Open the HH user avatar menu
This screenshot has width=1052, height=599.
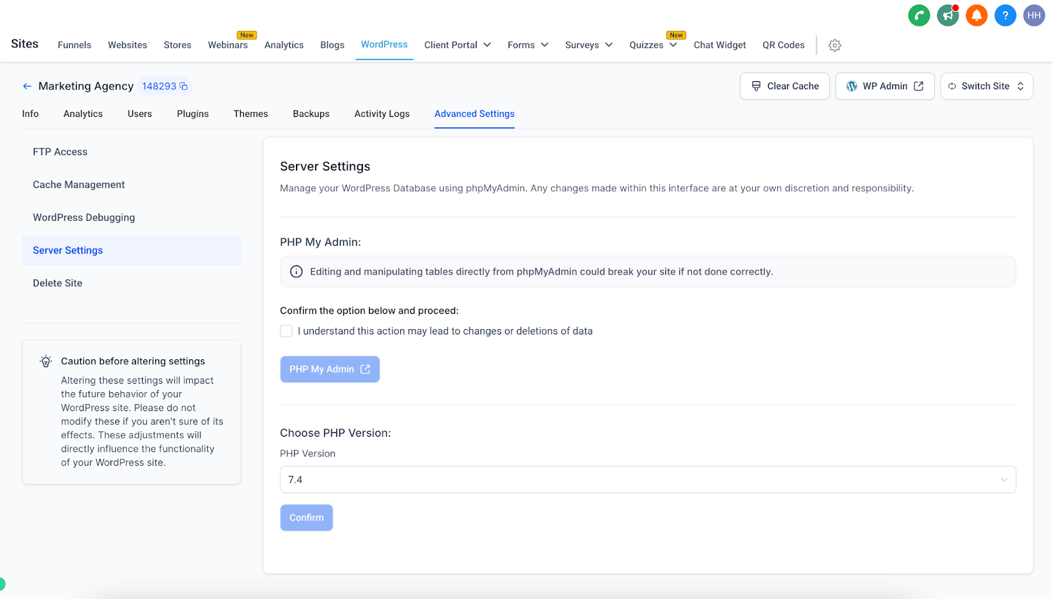point(1034,15)
